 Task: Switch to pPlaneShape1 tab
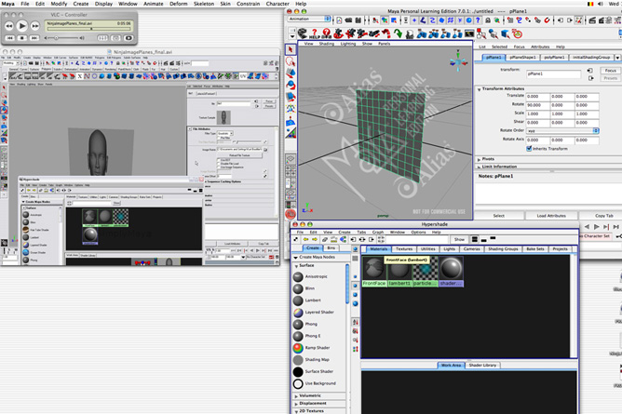point(522,58)
